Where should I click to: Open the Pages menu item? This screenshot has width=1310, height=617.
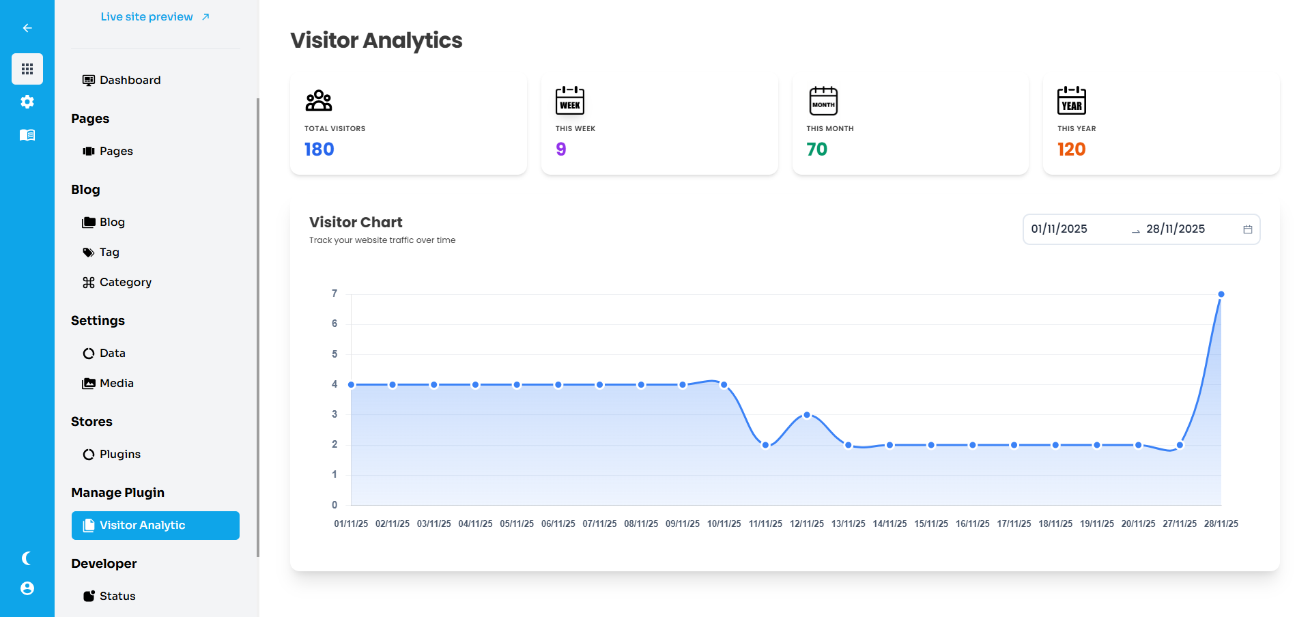(x=115, y=152)
